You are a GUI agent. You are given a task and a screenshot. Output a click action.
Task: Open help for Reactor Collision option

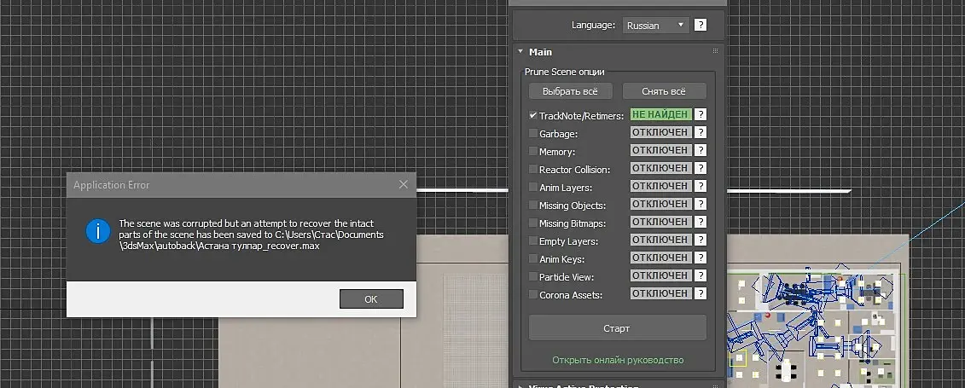[700, 169]
